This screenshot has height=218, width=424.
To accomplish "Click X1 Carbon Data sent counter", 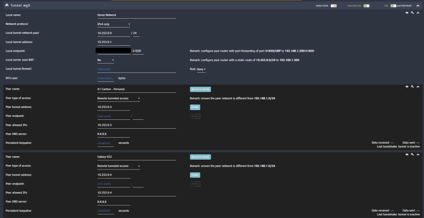I will point(411,143).
